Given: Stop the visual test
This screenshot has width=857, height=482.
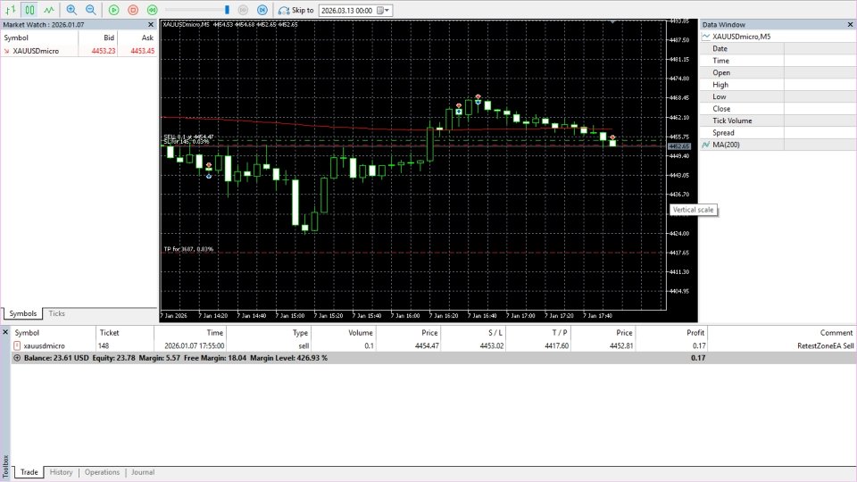Looking at the screenshot, I should pos(133,10).
